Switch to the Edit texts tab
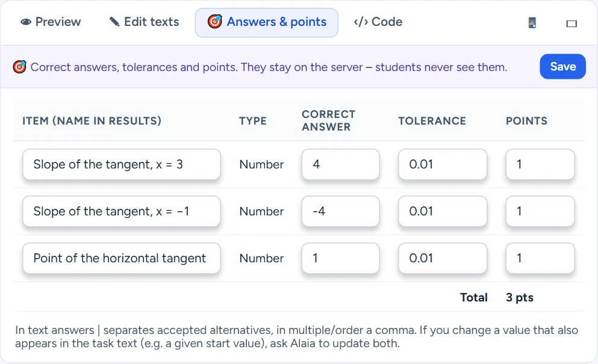Image resolution: width=598 pixels, height=364 pixels. click(x=144, y=22)
